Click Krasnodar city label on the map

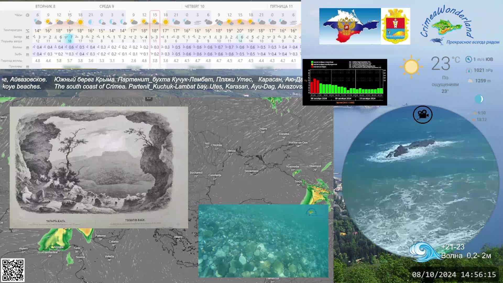(293, 167)
